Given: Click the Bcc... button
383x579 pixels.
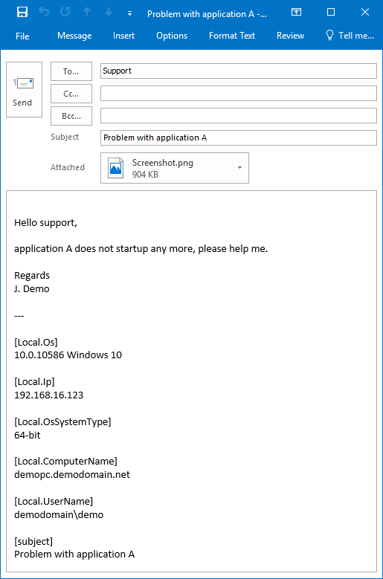Looking at the screenshot, I should tap(71, 116).
